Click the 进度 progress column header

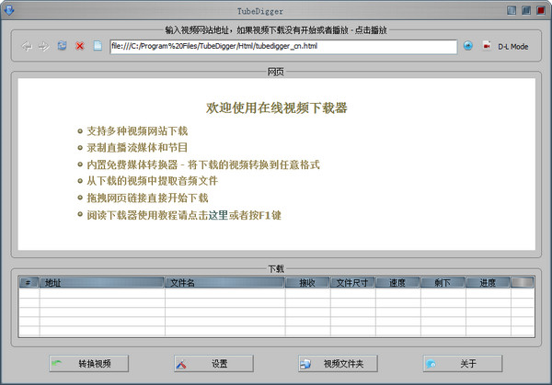(x=488, y=282)
